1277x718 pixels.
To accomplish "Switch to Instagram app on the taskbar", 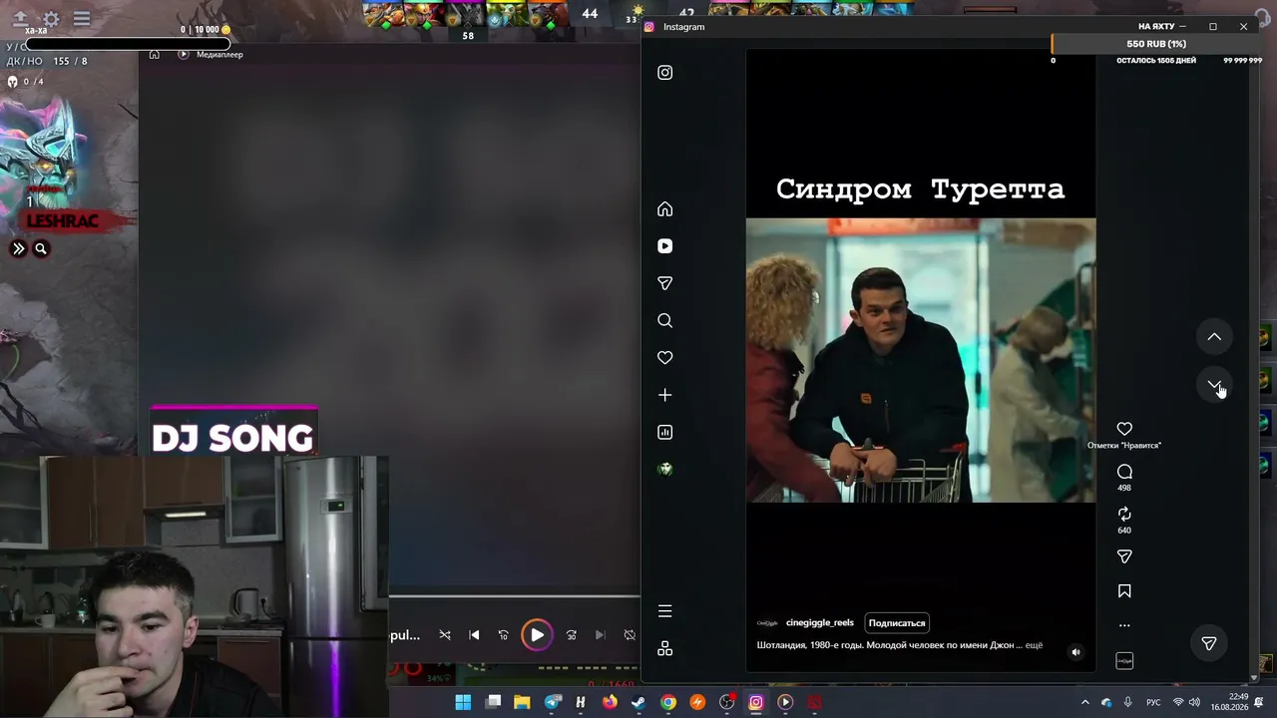I will 756,702.
